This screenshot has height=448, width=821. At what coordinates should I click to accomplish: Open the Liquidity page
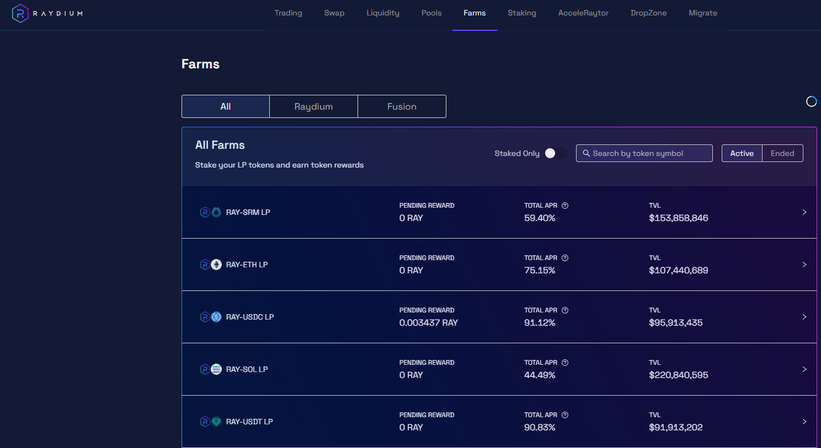click(x=383, y=13)
